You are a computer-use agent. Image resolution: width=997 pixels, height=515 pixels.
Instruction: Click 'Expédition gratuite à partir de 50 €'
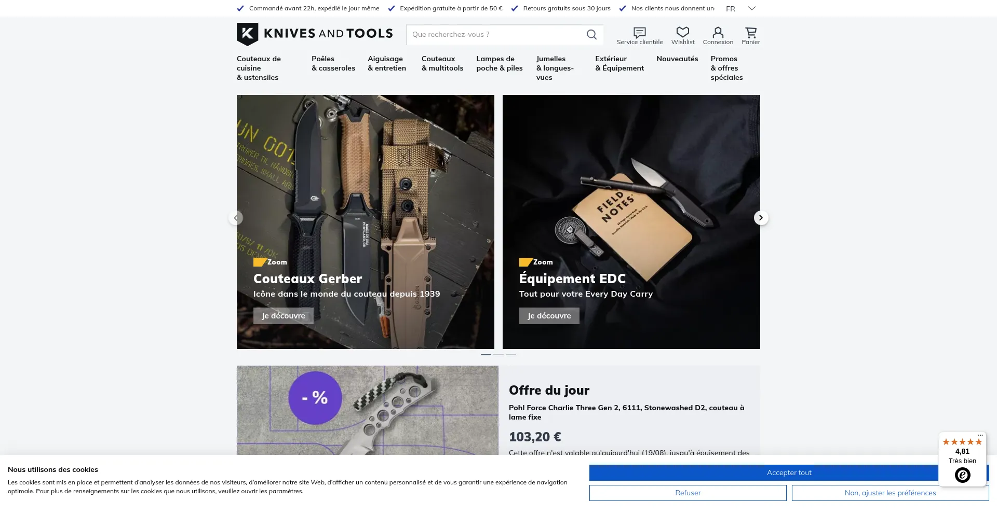(451, 8)
